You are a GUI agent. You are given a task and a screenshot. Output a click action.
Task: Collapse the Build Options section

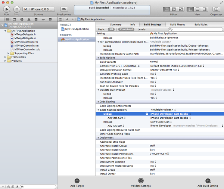98,58
